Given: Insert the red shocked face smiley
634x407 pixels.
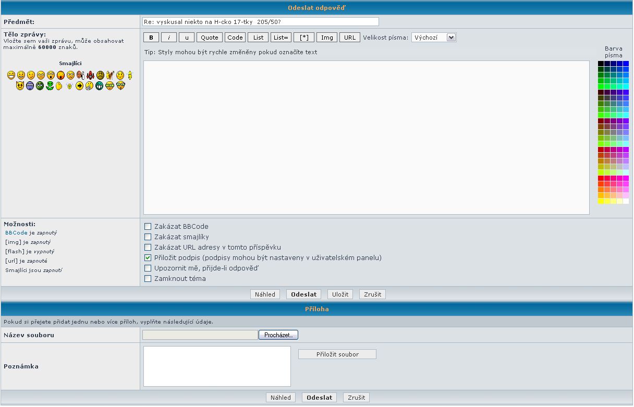Looking at the screenshot, I should 60,76.
